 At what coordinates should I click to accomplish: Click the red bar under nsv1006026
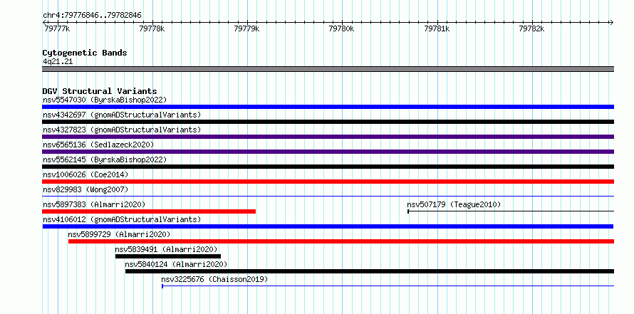328,182
